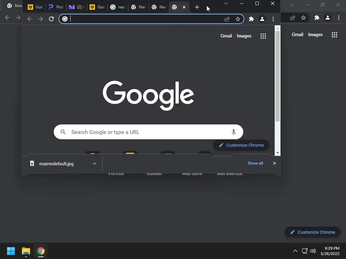Switch to first Guilded tab
Viewport: 346px width, 259px height.
[35, 7]
